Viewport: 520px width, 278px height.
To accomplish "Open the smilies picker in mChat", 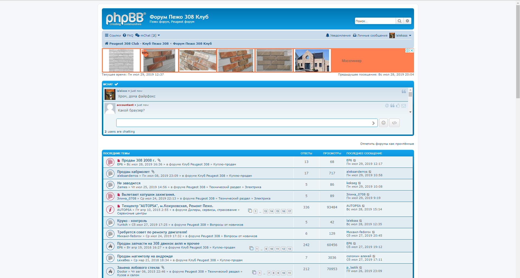I will (x=383, y=123).
